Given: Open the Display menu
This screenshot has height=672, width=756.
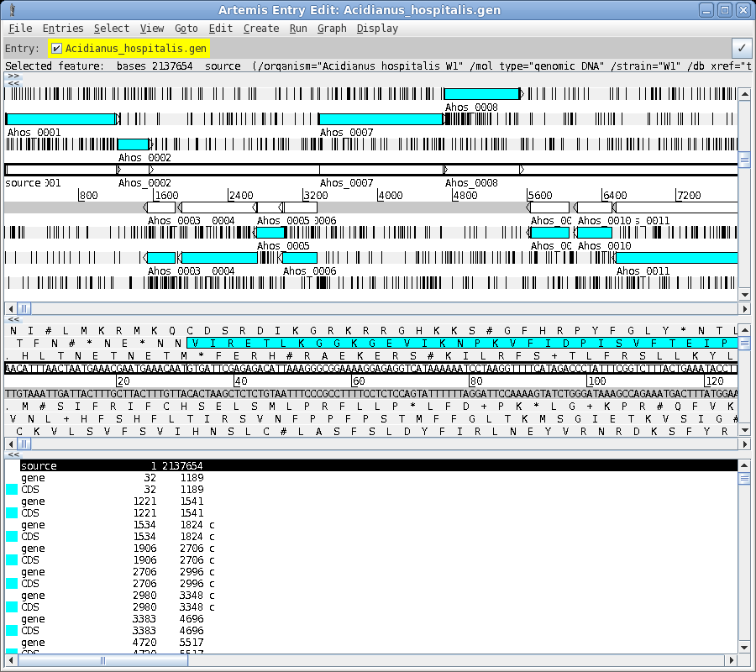Looking at the screenshot, I should click(377, 29).
